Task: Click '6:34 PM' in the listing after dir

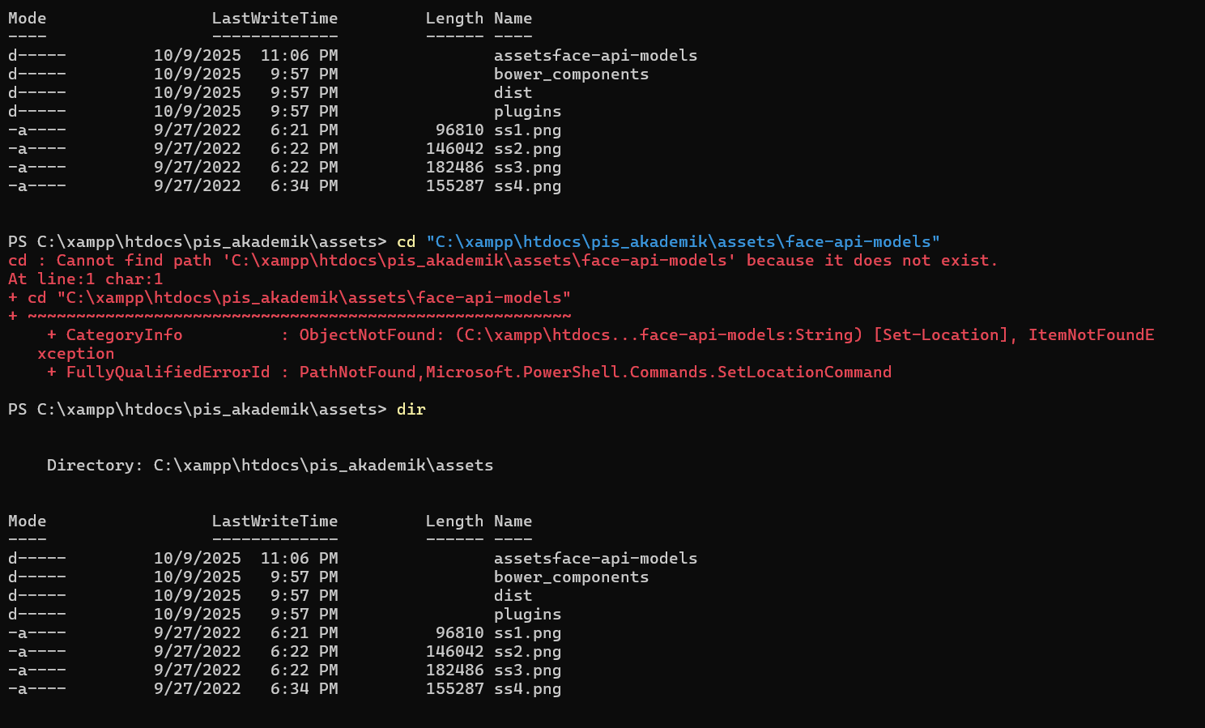Action: [x=304, y=688]
